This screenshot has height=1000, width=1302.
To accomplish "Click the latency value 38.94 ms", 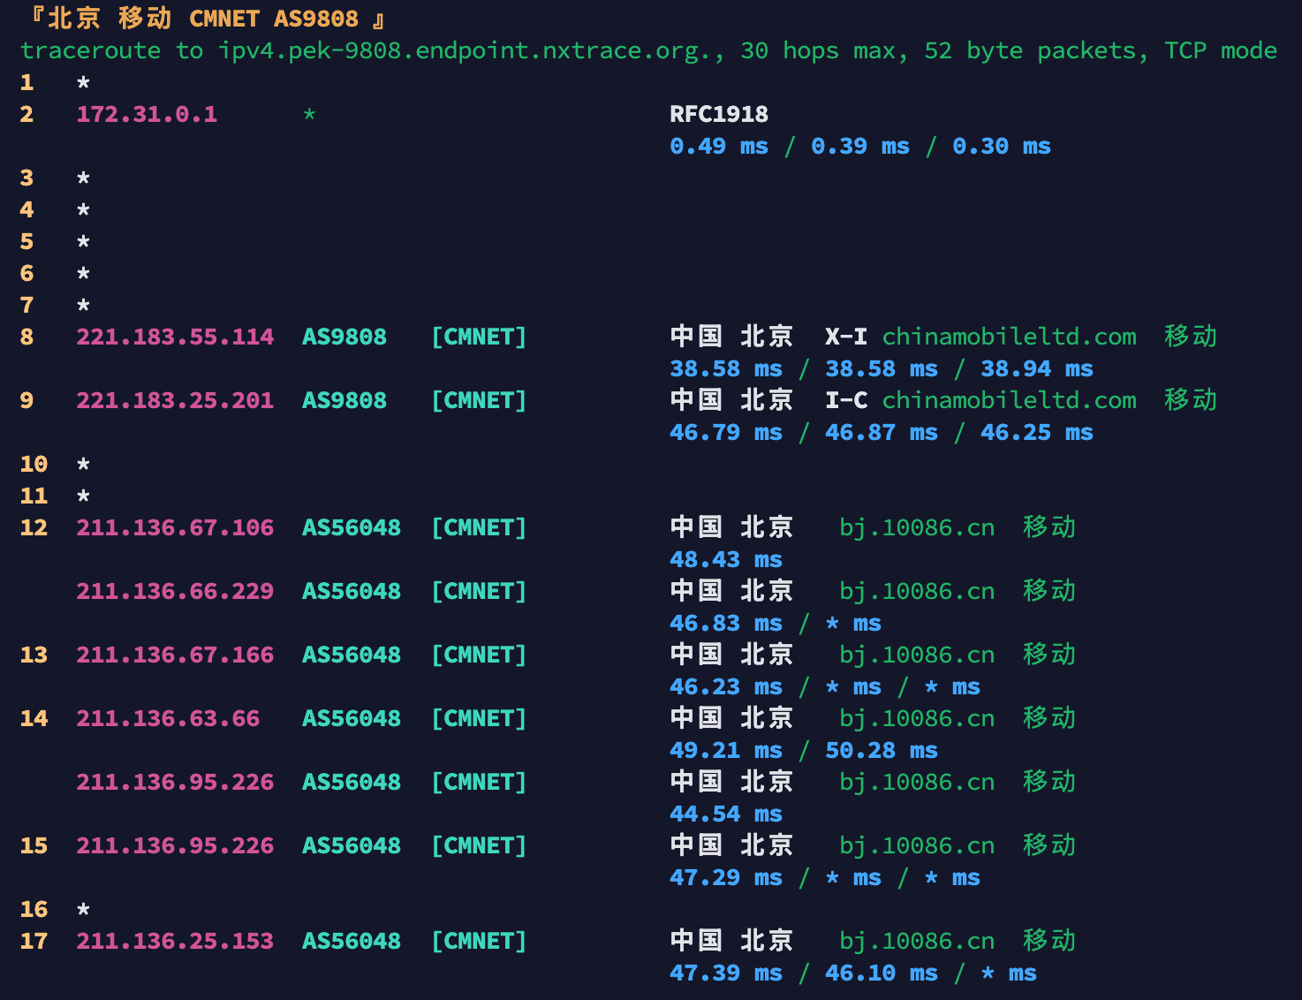I will click(1037, 369).
